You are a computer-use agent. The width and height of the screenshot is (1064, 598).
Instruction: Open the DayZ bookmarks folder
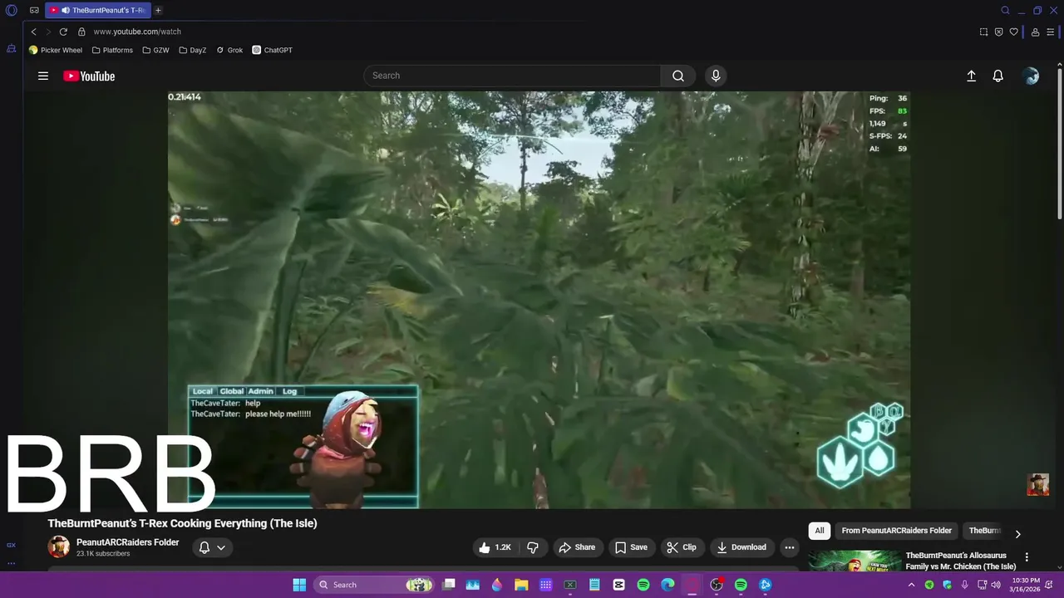click(x=192, y=50)
